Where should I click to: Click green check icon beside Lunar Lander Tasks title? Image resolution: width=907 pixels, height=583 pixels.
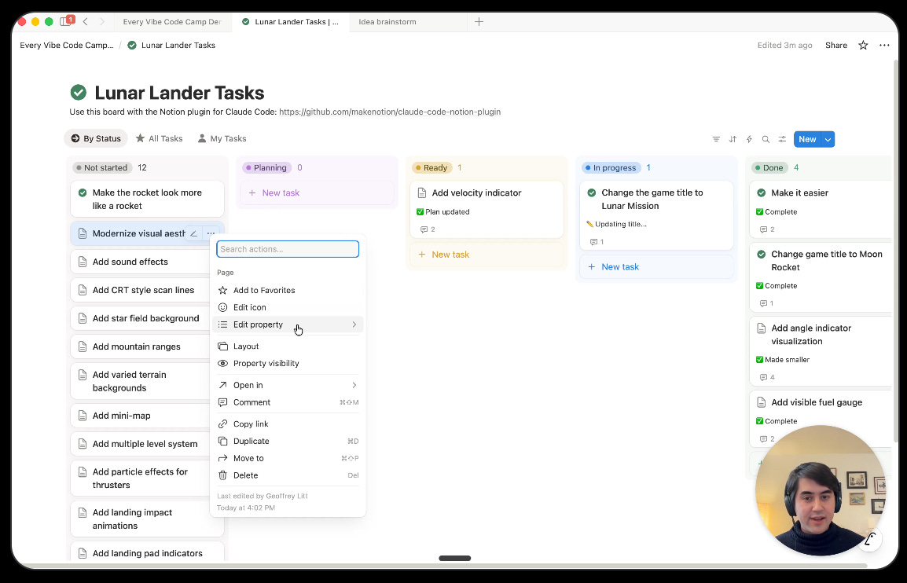pos(78,93)
